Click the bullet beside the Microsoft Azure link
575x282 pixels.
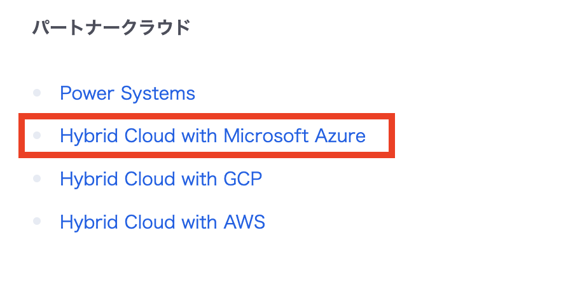coord(37,135)
